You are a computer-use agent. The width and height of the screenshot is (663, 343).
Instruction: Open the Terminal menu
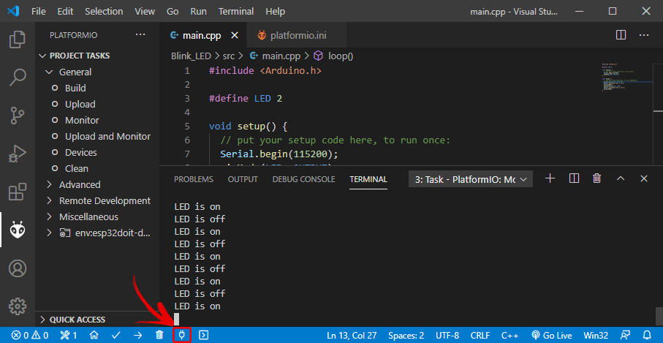point(236,12)
